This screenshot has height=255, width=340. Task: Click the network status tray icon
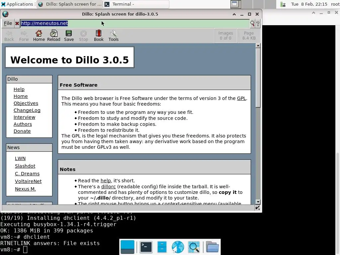point(283,4)
